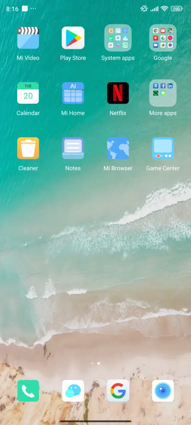
Task: Launch the Google app in dock
Action: (118, 391)
